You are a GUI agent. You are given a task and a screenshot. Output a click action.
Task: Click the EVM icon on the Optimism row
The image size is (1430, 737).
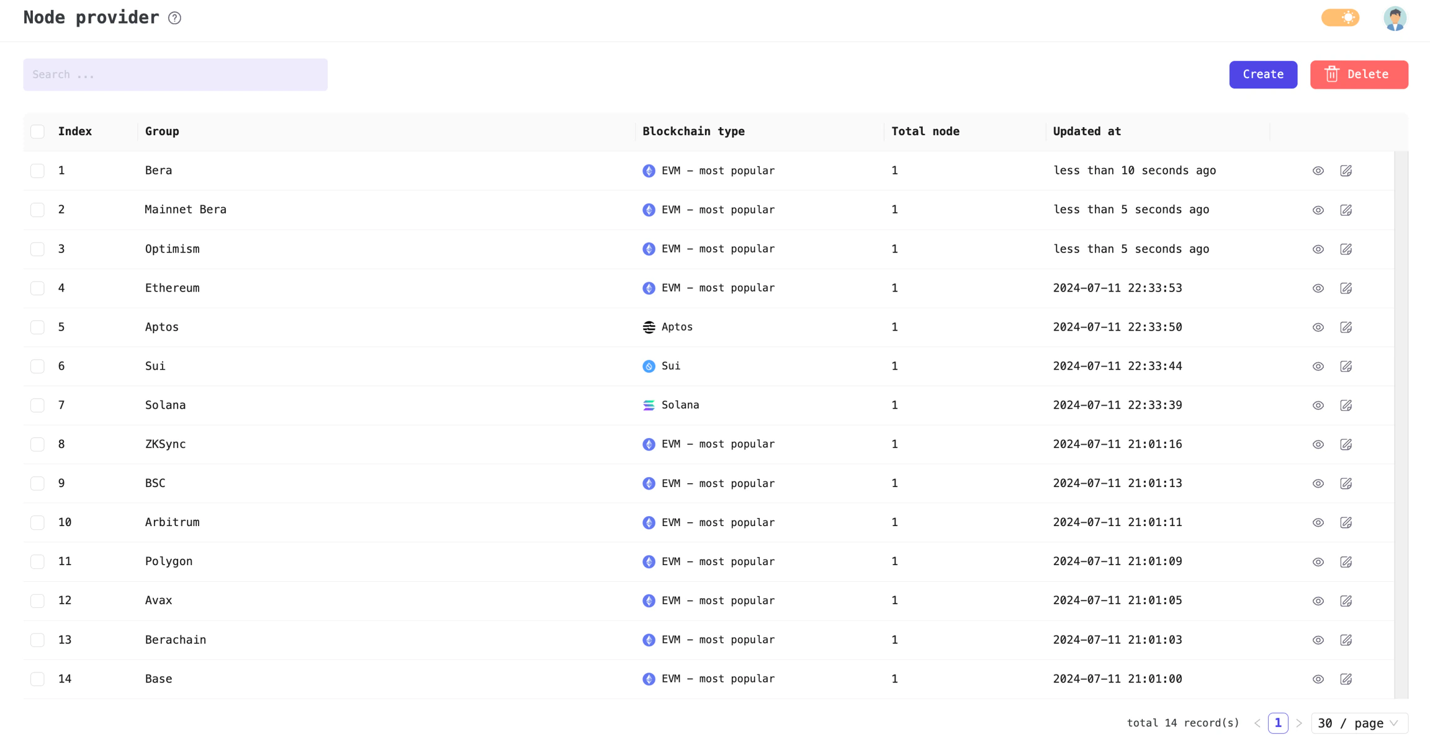[x=648, y=249]
